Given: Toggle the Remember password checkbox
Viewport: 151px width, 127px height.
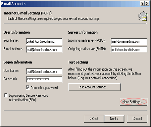Looking at the screenshot, I should [28, 87].
